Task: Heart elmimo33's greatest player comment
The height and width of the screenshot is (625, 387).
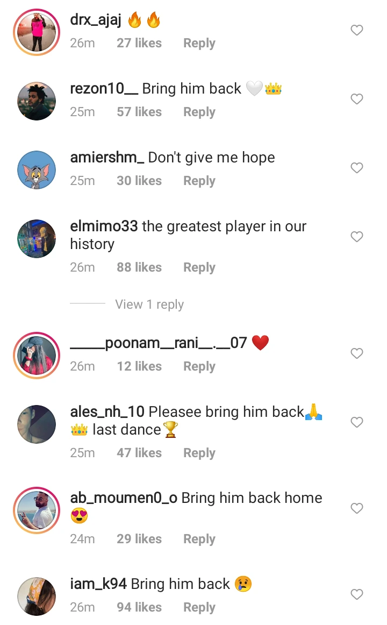Action: pos(357,237)
